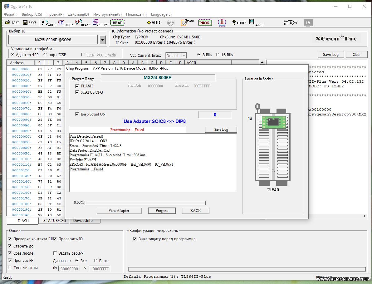Switch to the Device.Info tab
Viewport: 372px width, 284px height.
pyautogui.click(x=83, y=221)
